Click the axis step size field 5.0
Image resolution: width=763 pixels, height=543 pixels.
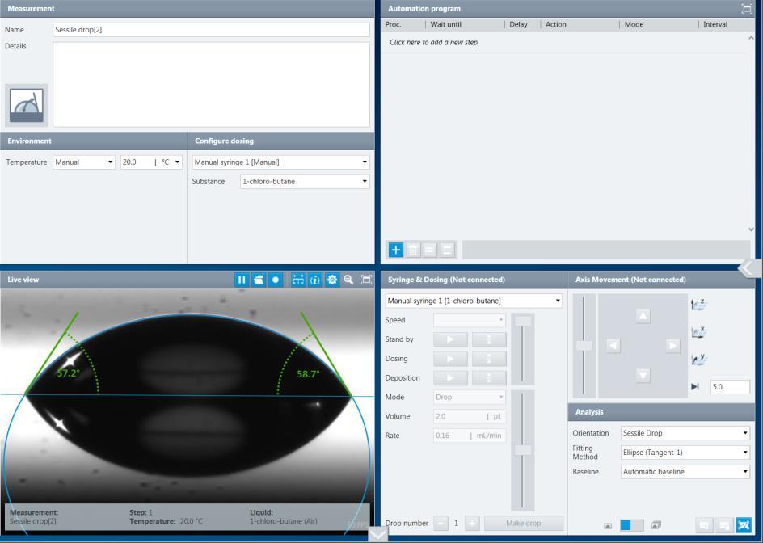pos(730,387)
